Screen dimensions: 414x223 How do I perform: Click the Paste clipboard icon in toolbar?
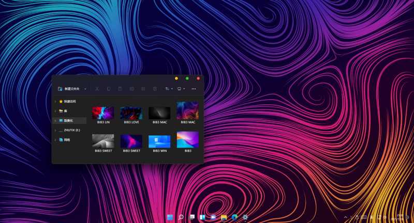coord(120,89)
